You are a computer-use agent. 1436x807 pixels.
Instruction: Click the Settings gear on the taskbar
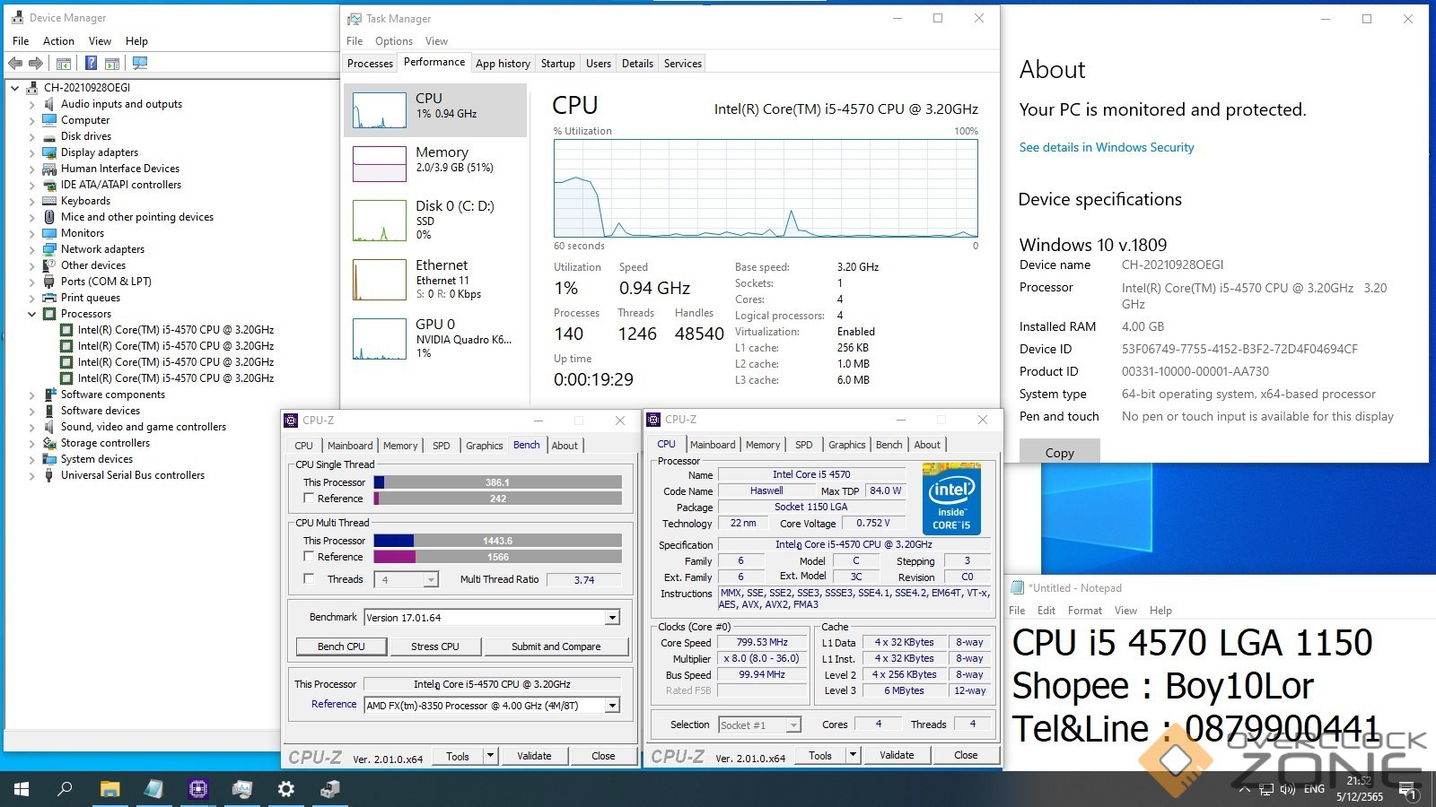pos(285,789)
